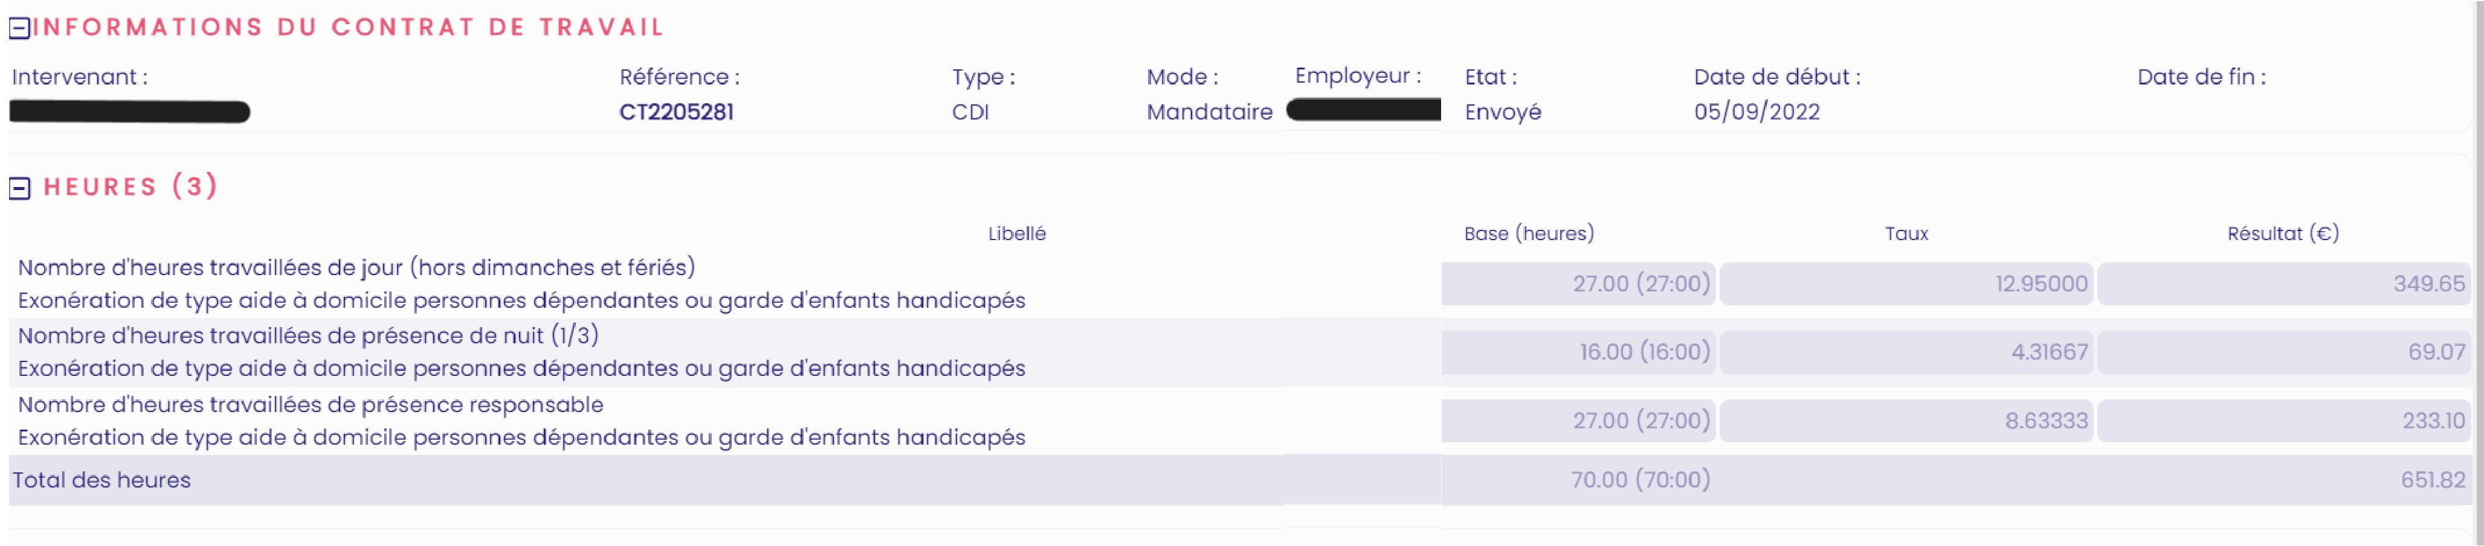This screenshot has height=546, width=2484.
Task: Click the Taux column header
Action: tap(1906, 234)
